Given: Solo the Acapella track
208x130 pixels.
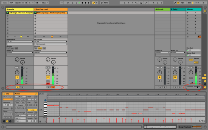Looking at the screenshot, I should [17, 81].
